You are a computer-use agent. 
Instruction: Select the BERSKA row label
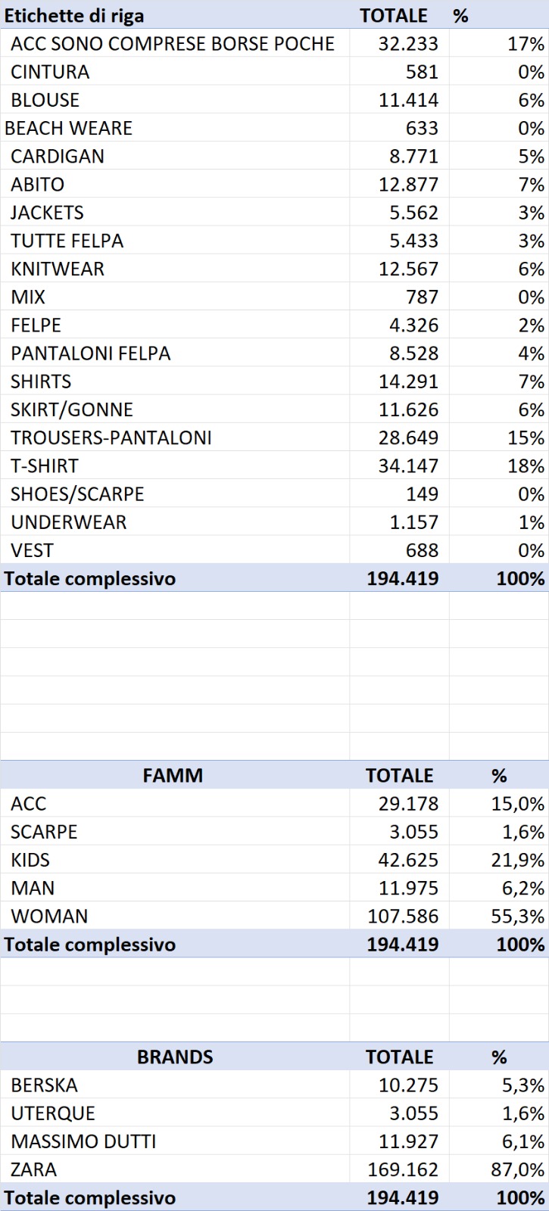point(44,1085)
